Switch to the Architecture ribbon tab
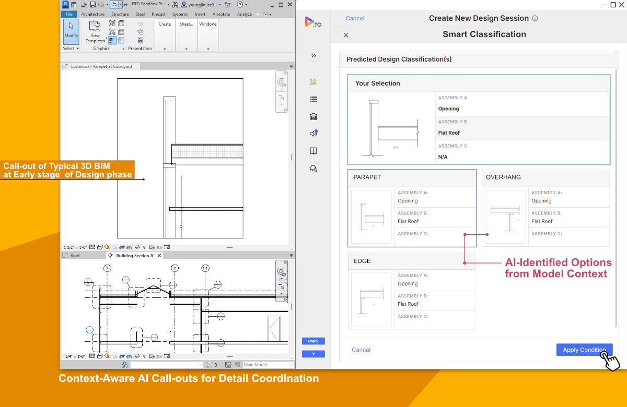The image size is (627, 407). (x=92, y=15)
